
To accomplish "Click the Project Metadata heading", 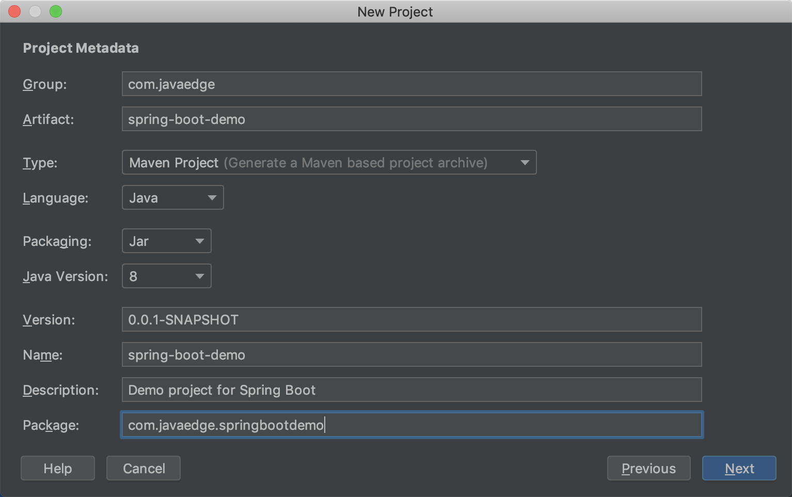I will click(81, 48).
